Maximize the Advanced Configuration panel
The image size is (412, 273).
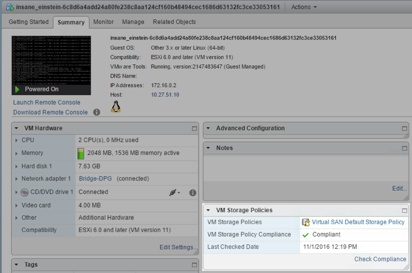(405, 128)
